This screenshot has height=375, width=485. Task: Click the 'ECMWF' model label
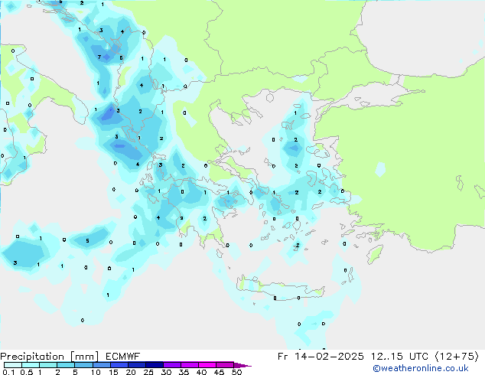(123, 357)
